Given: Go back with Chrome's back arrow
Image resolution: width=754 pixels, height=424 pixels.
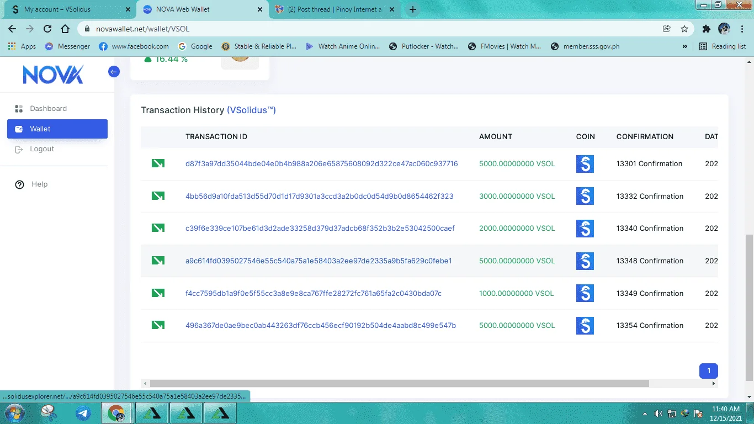Looking at the screenshot, I should (x=12, y=29).
